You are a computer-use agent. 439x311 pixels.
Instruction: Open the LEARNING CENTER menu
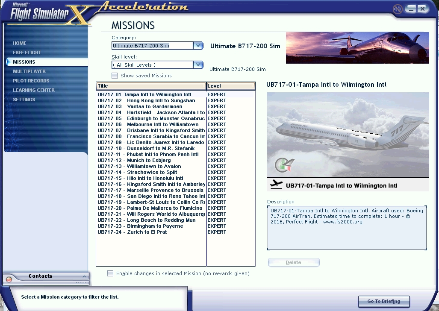coord(34,90)
